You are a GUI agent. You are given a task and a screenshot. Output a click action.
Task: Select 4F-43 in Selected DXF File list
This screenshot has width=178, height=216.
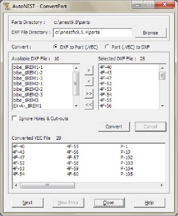tap(106, 73)
